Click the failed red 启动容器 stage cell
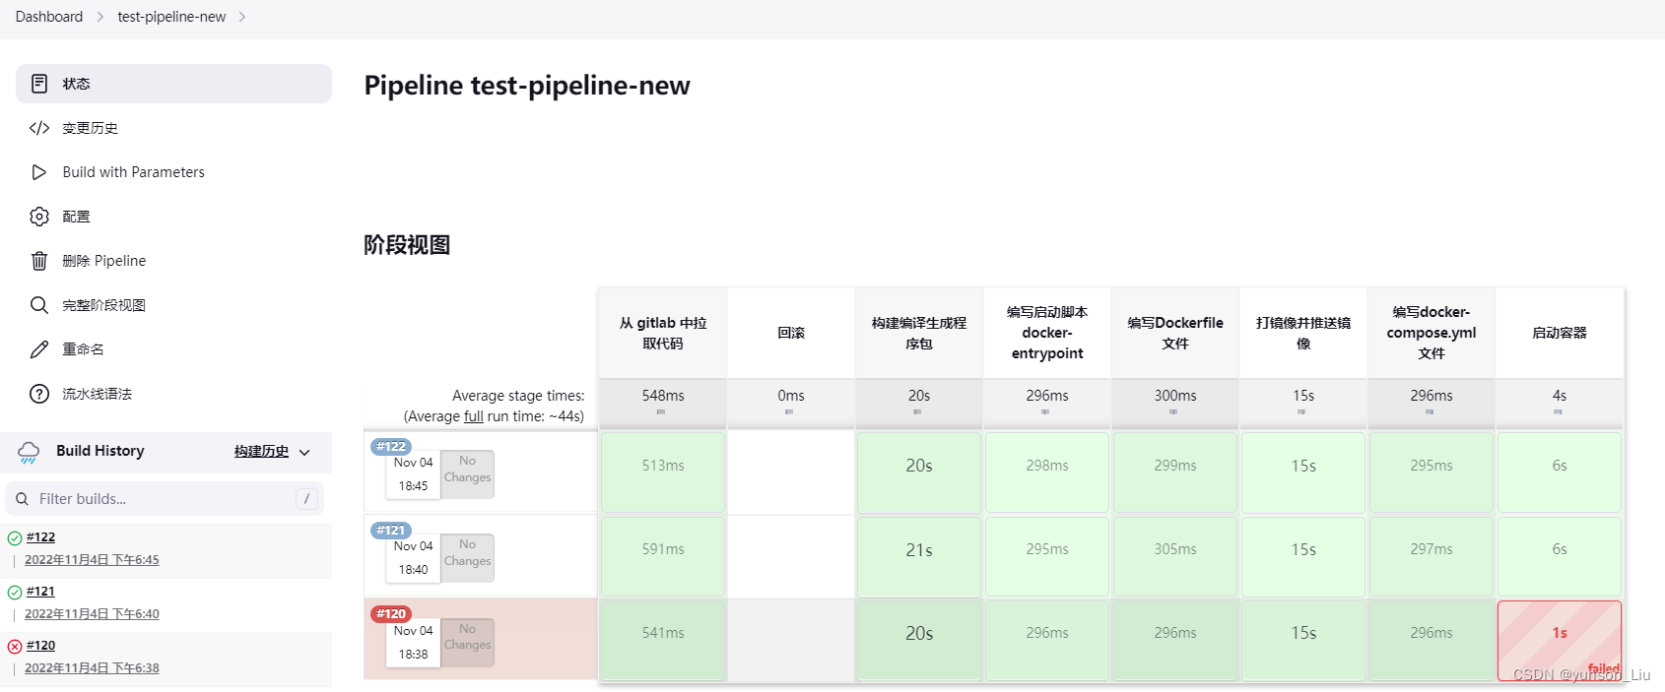This screenshot has width=1665, height=692. pyautogui.click(x=1560, y=641)
